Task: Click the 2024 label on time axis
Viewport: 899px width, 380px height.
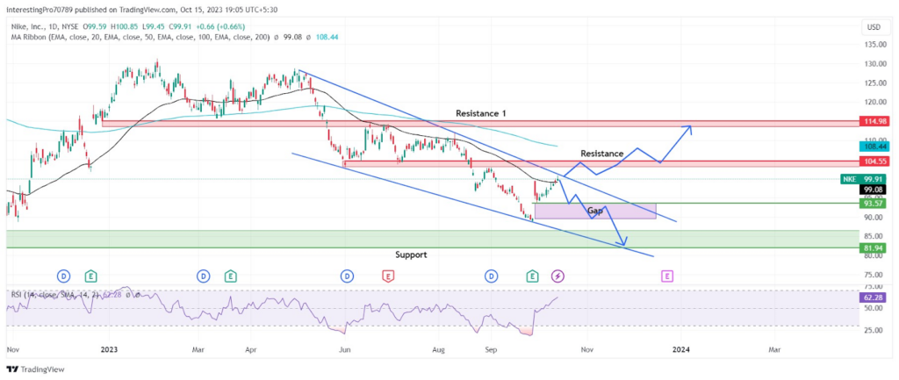Action: click(x=680, y=348)
